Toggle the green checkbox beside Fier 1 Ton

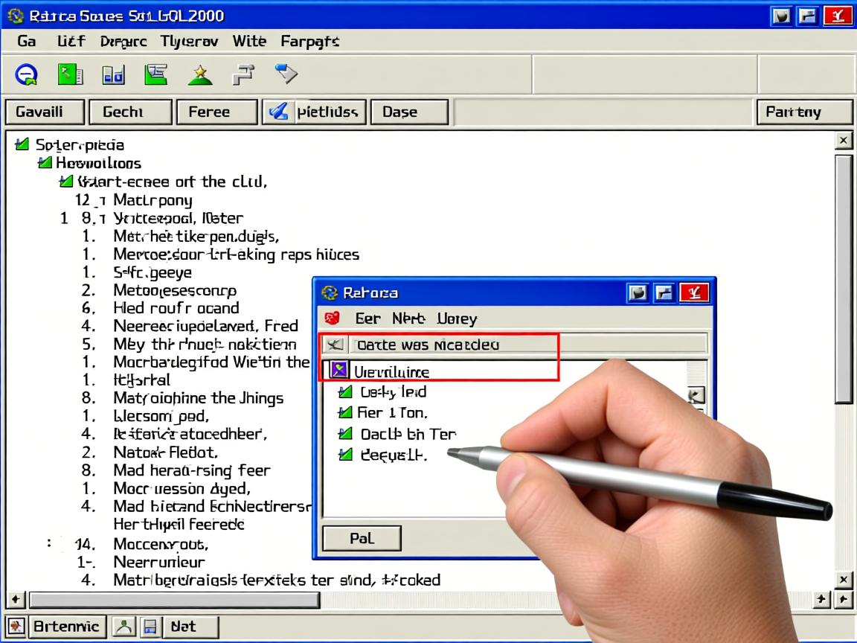(345, 412)
